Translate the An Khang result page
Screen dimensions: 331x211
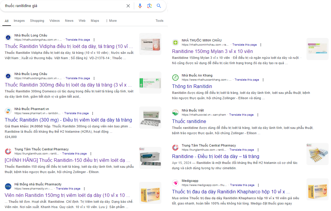[247, 80]
